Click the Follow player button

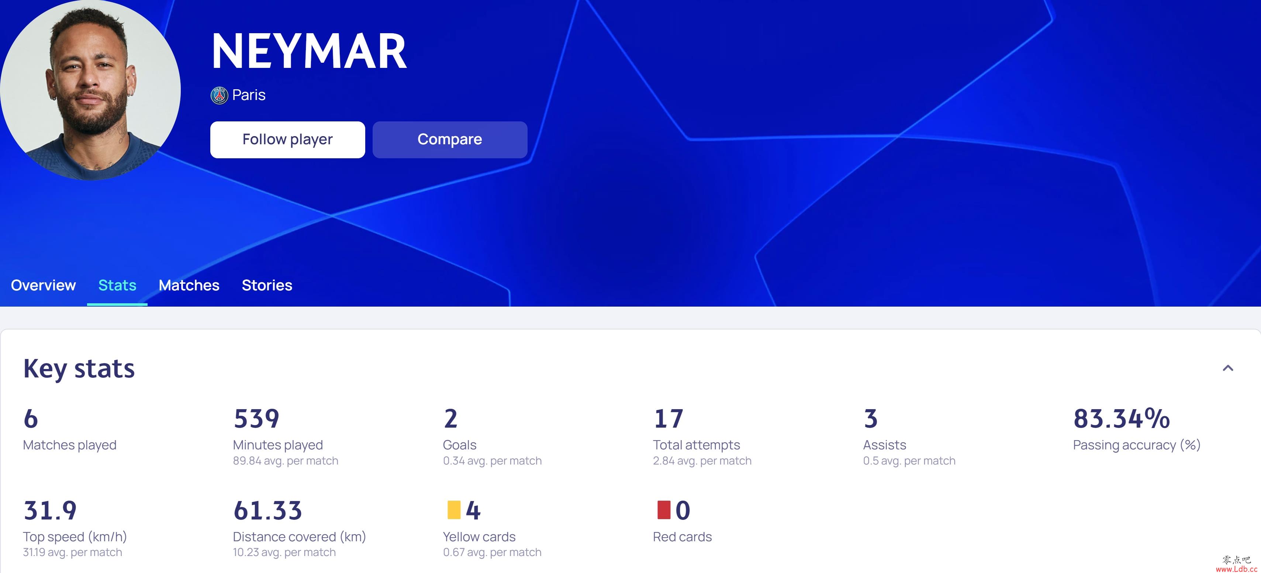coord(287,139)
